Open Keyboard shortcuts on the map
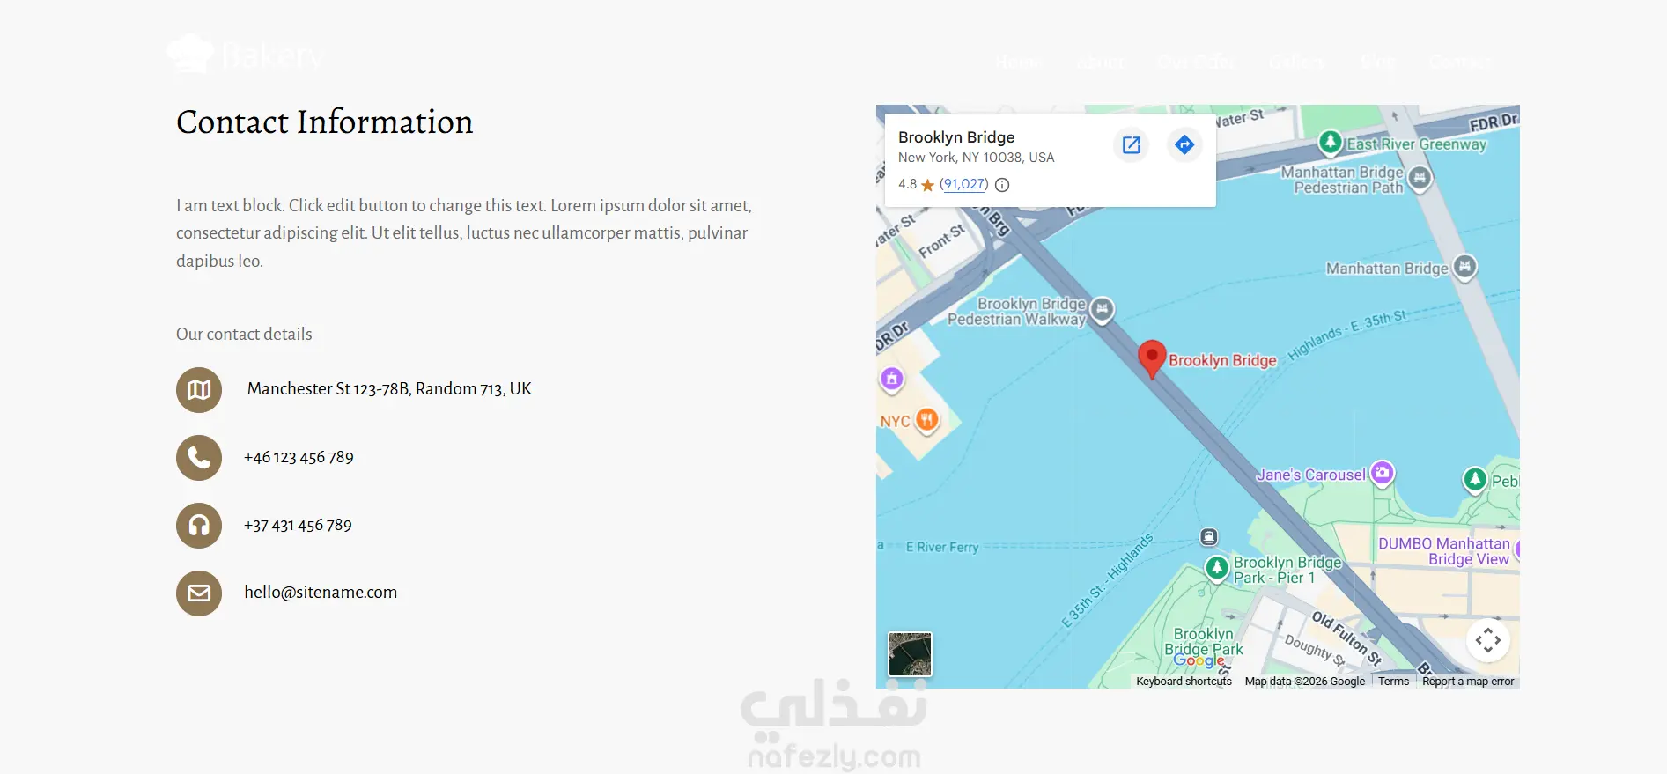The height and width of the screenshot is (774, 1667). [1184, 682]
